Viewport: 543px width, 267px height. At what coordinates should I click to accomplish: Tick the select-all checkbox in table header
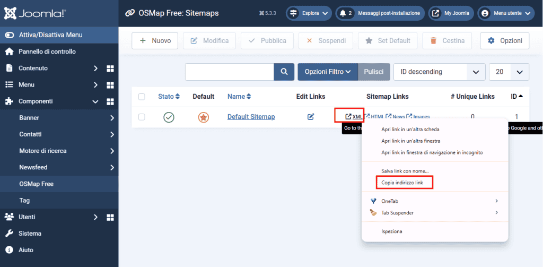[142, 97]
